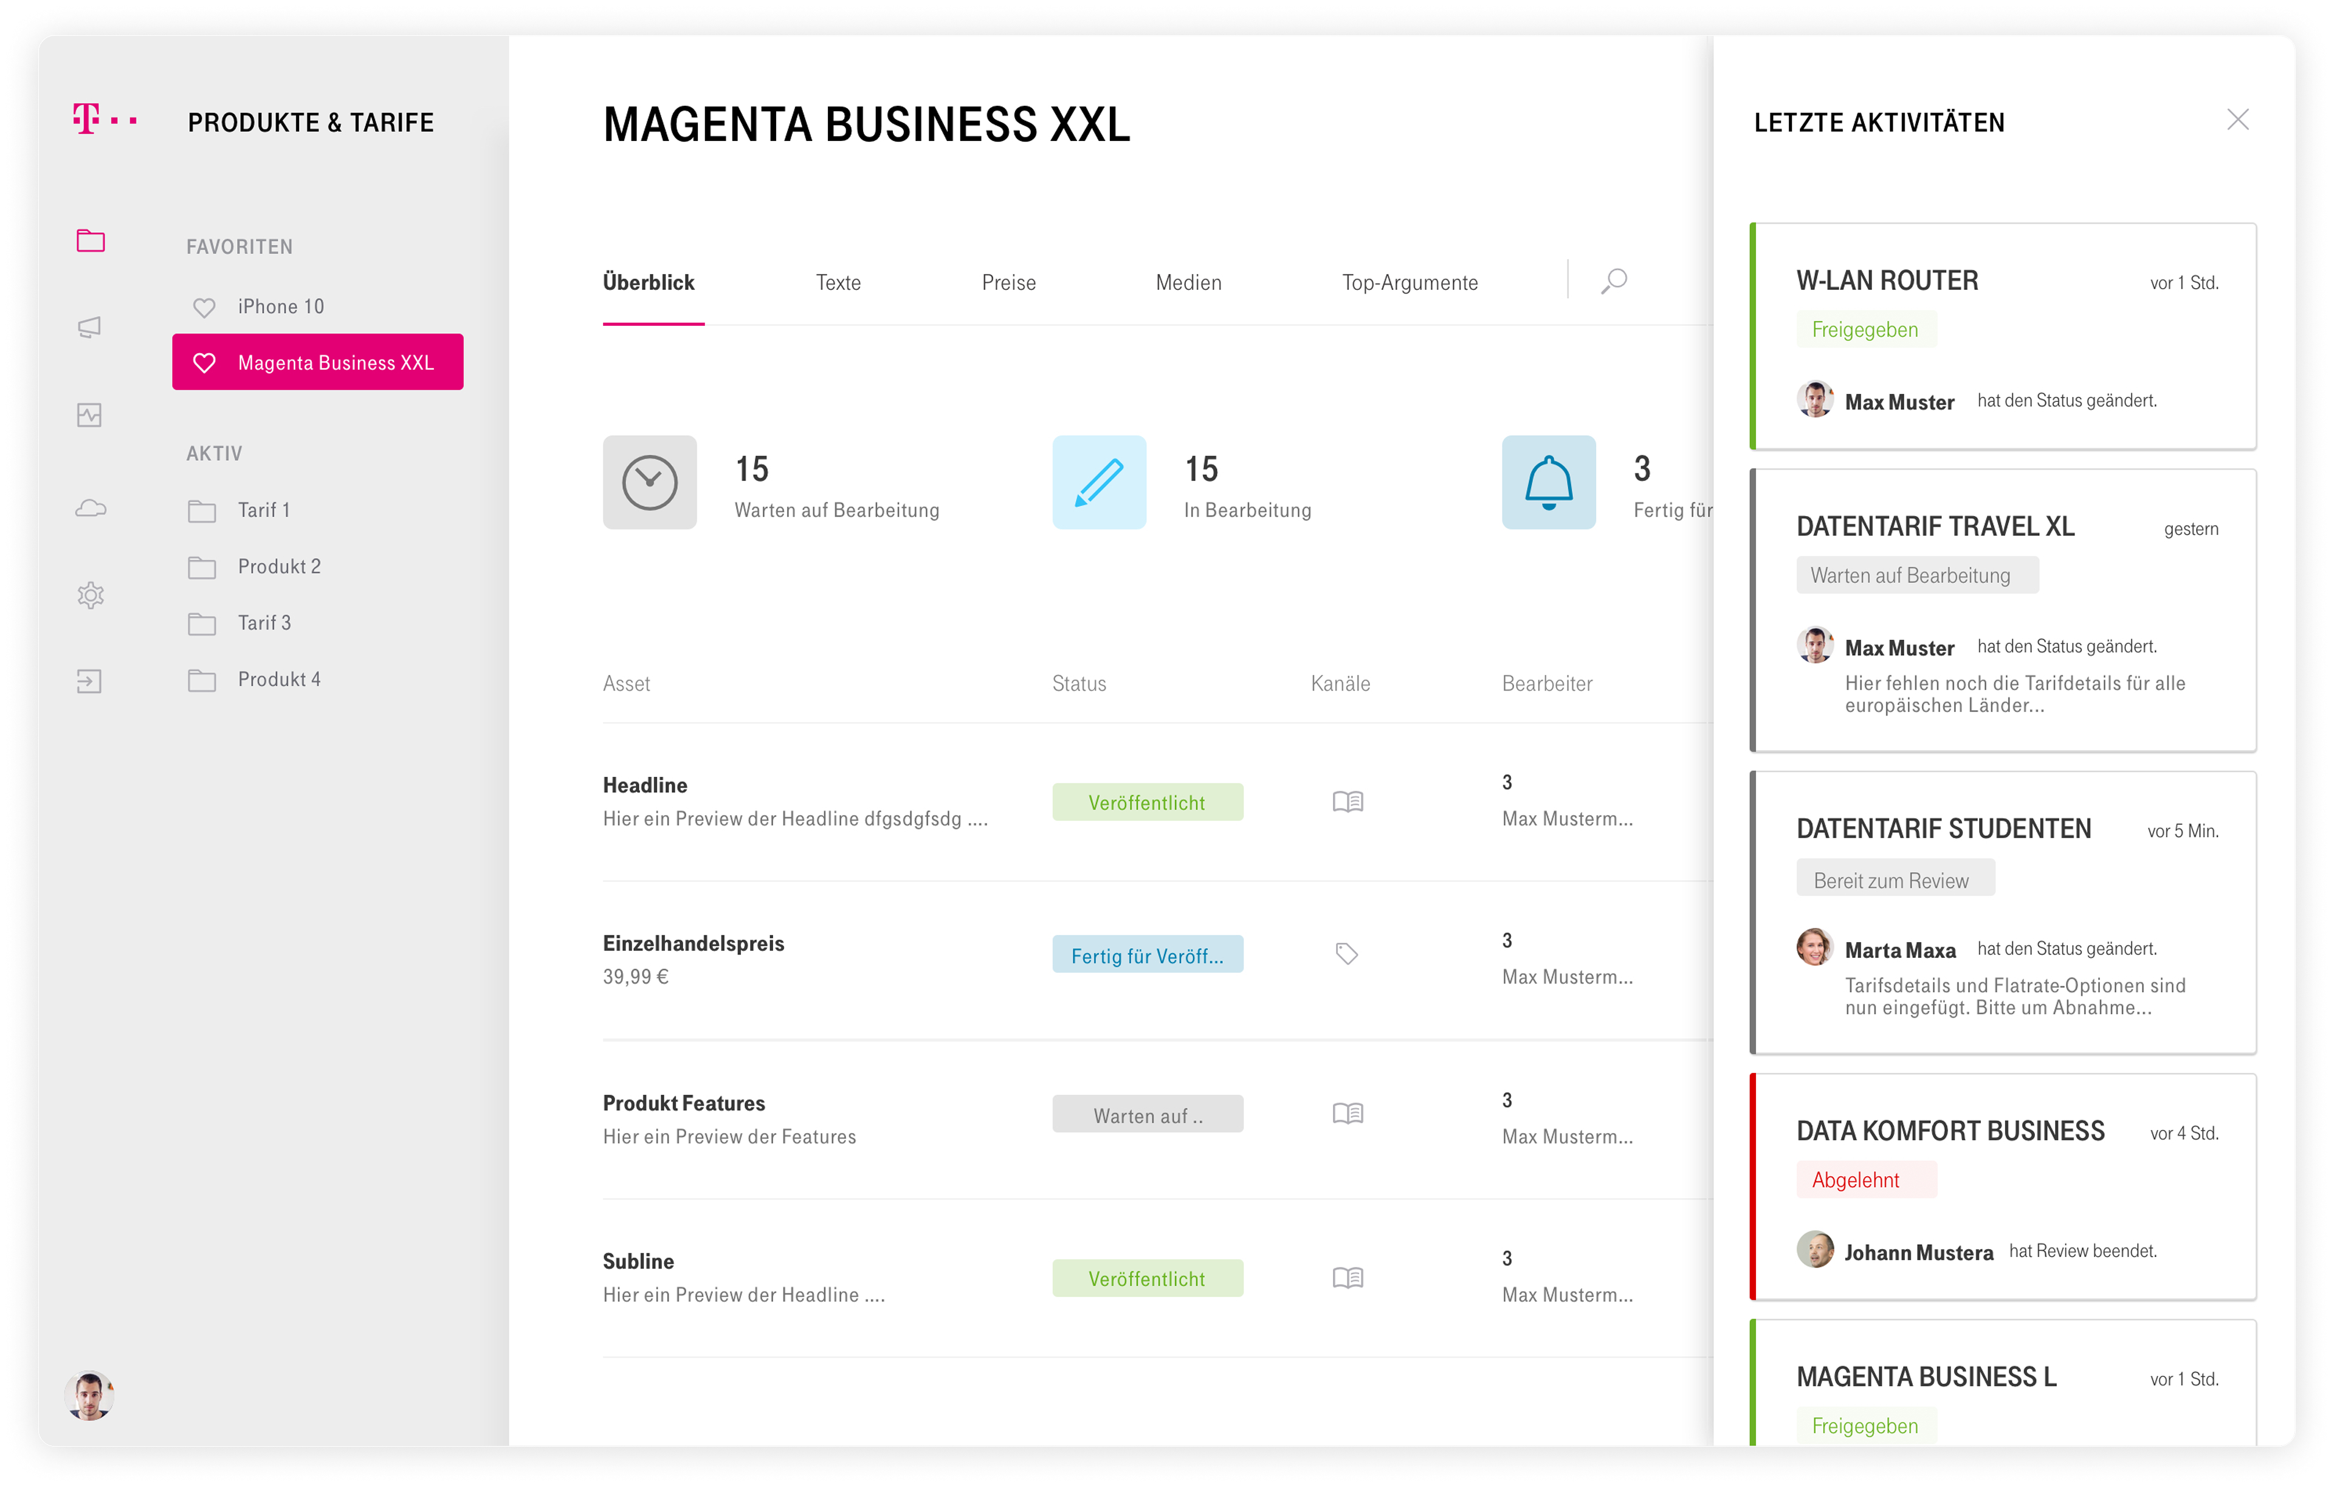
Task: Click the Fertig für Veröff... status badge
Action: pyautogui.click(x=1148, y=955)
